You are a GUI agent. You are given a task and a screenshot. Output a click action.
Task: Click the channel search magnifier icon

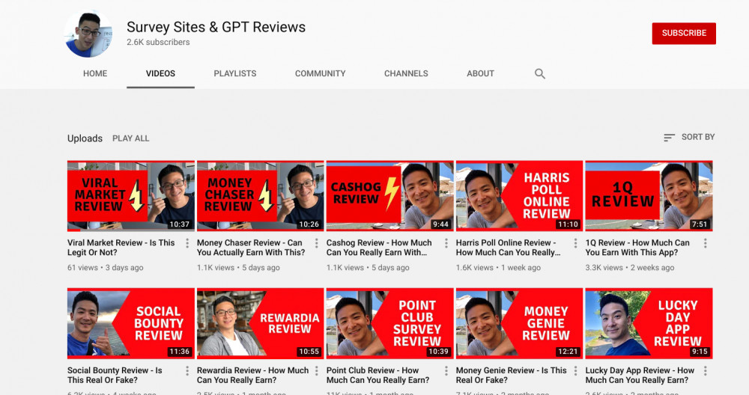pyautogui.click(x=540, y=73)
